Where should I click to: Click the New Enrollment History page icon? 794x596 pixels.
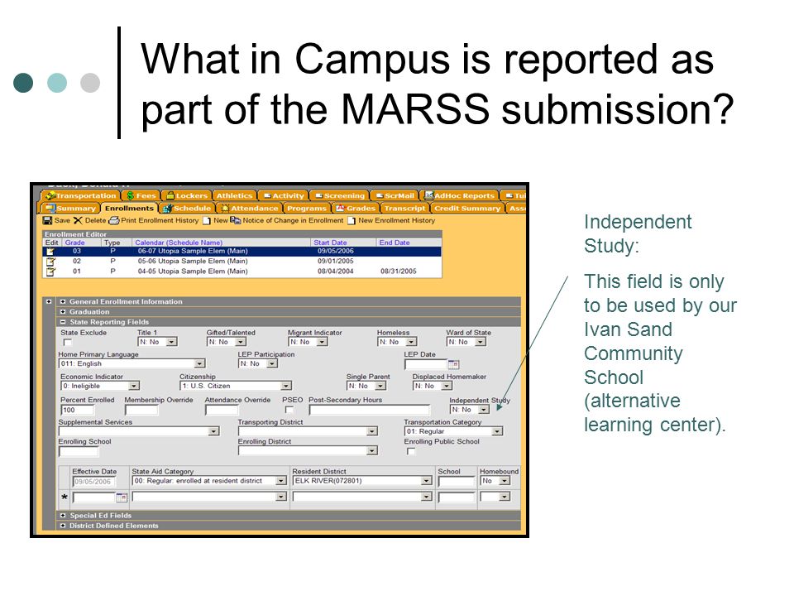[x=352, y=220]
